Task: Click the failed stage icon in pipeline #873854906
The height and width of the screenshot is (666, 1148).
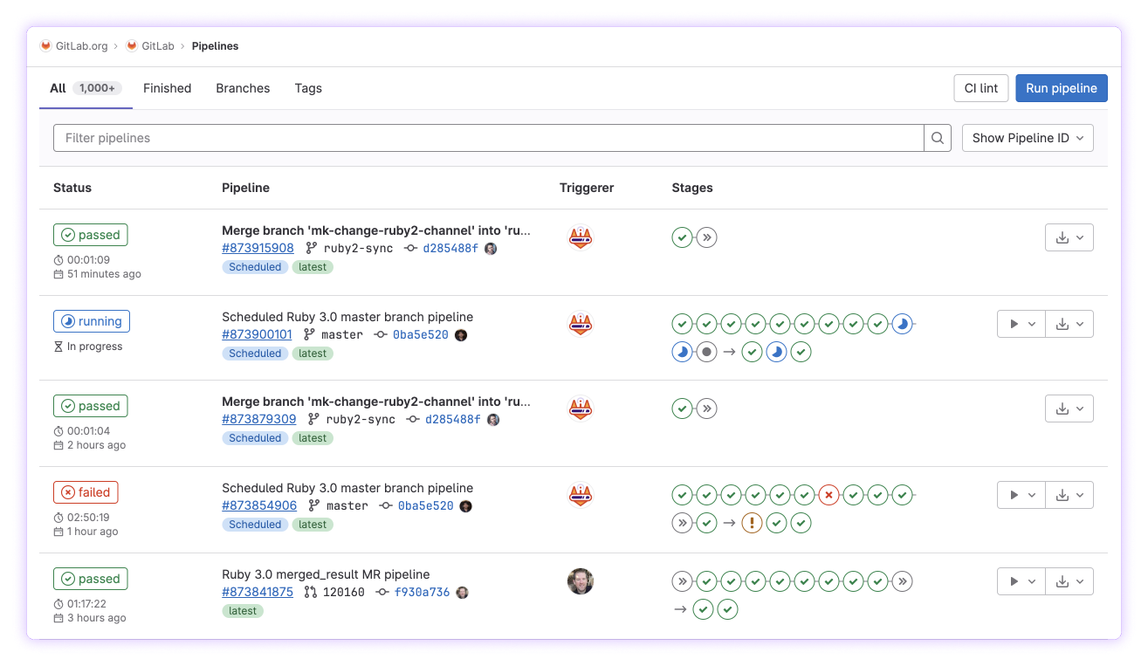Action: [x=828, y=494]
